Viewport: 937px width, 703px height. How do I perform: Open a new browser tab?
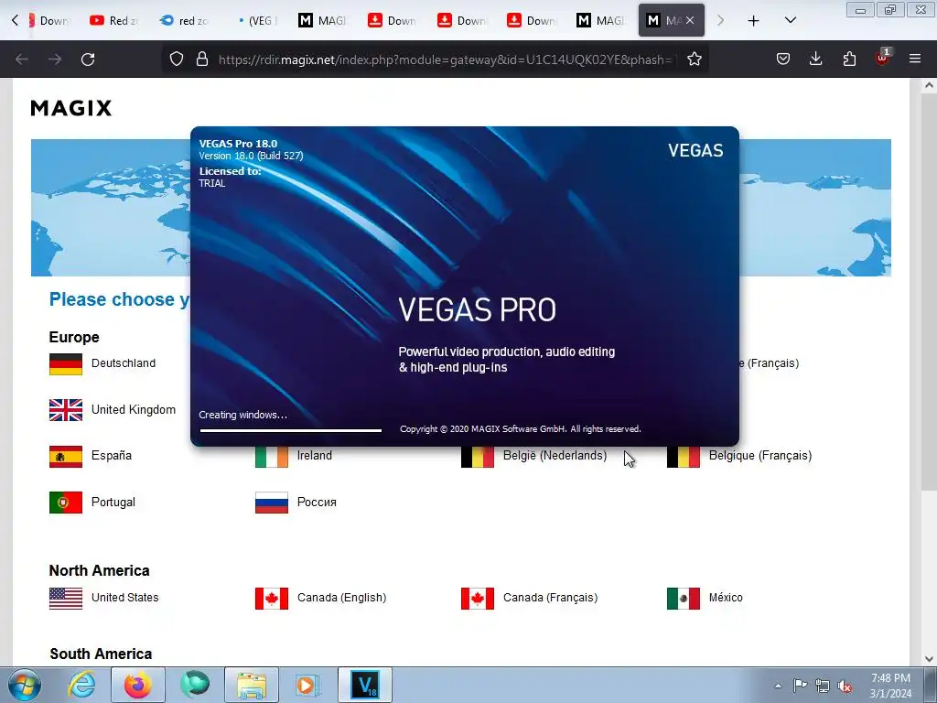click(754, 21)
